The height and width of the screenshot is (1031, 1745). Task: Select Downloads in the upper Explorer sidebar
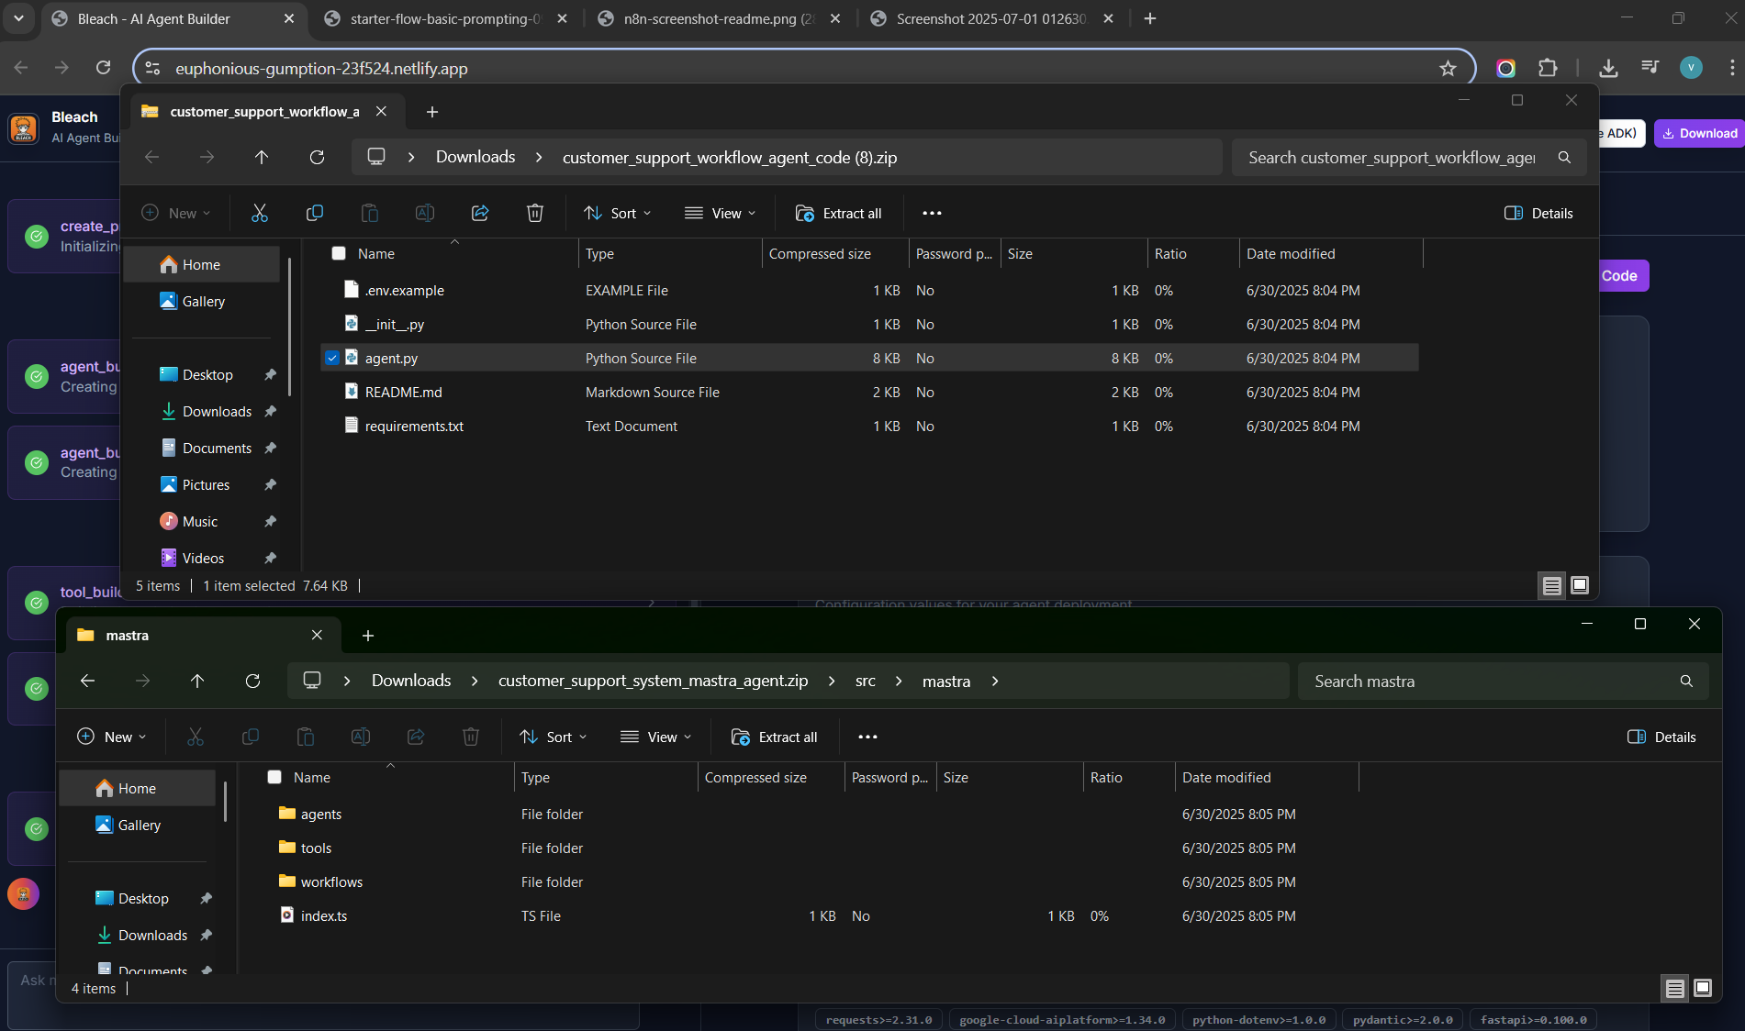point(217,411)
